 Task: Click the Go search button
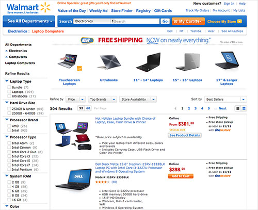[x=165, y=21]
